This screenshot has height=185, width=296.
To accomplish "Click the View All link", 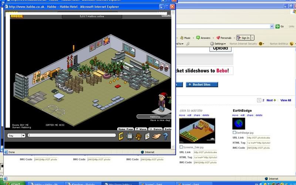I will (x=286, y=100).
